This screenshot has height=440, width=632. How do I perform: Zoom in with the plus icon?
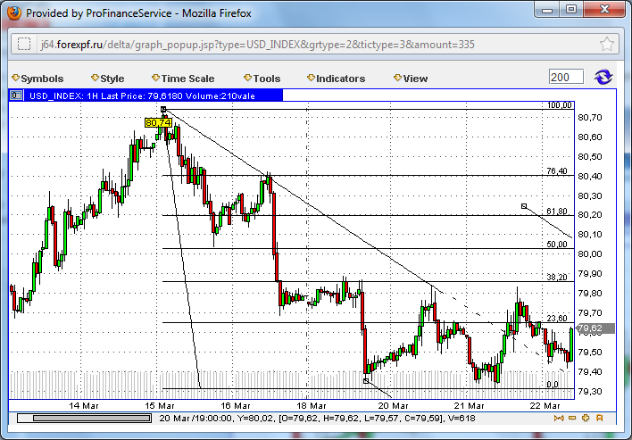586,419
